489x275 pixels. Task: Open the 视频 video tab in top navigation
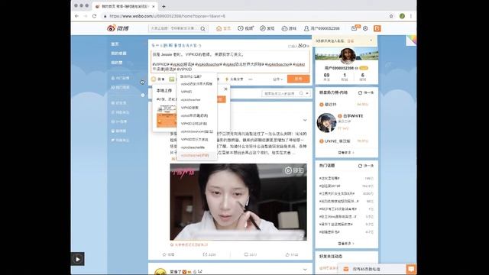(246, 28)
